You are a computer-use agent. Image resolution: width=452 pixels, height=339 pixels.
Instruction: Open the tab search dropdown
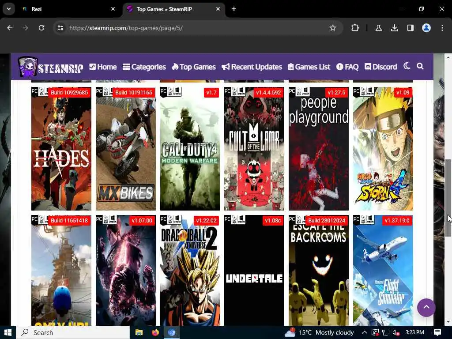coord(9,9)
